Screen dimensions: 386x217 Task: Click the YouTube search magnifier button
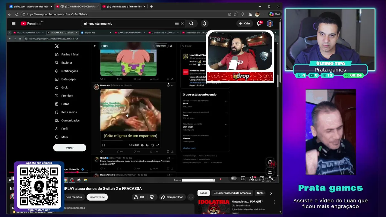point(191,24)
